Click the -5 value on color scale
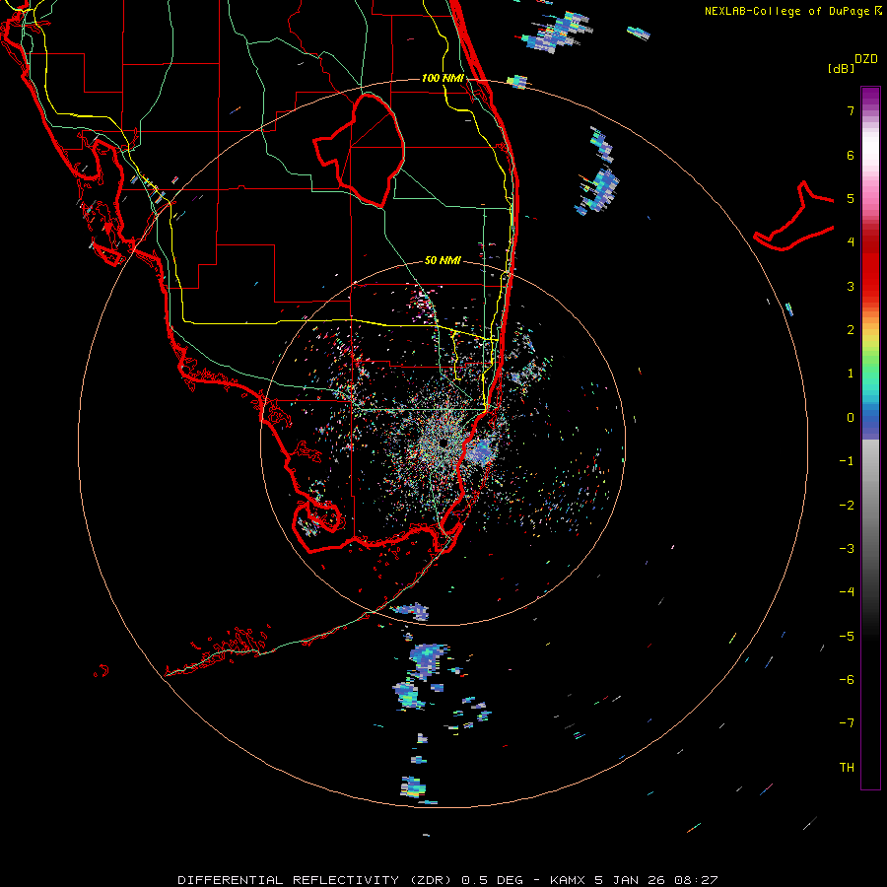 point(847,636)
